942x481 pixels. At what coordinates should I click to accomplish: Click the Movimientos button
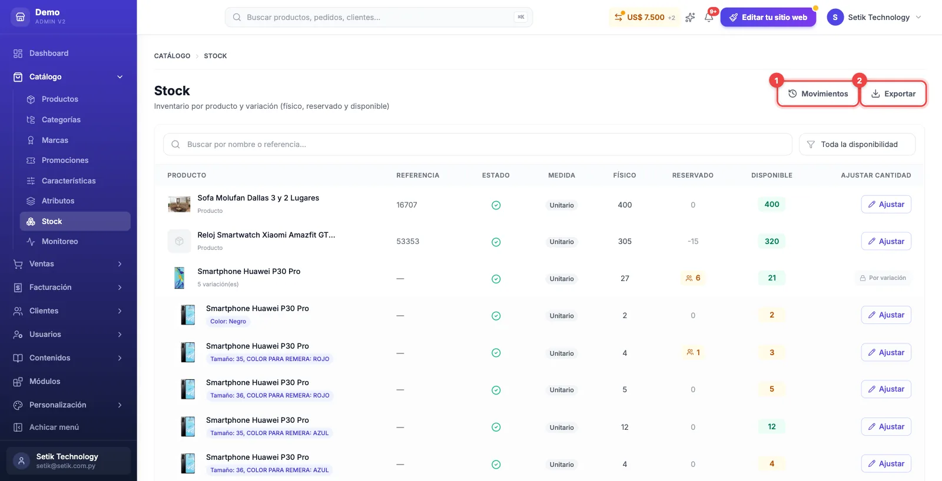[818, 93]
